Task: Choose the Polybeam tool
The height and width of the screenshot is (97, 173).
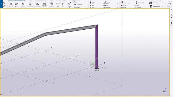Action: pyautogui.click(x=23, y=5)
